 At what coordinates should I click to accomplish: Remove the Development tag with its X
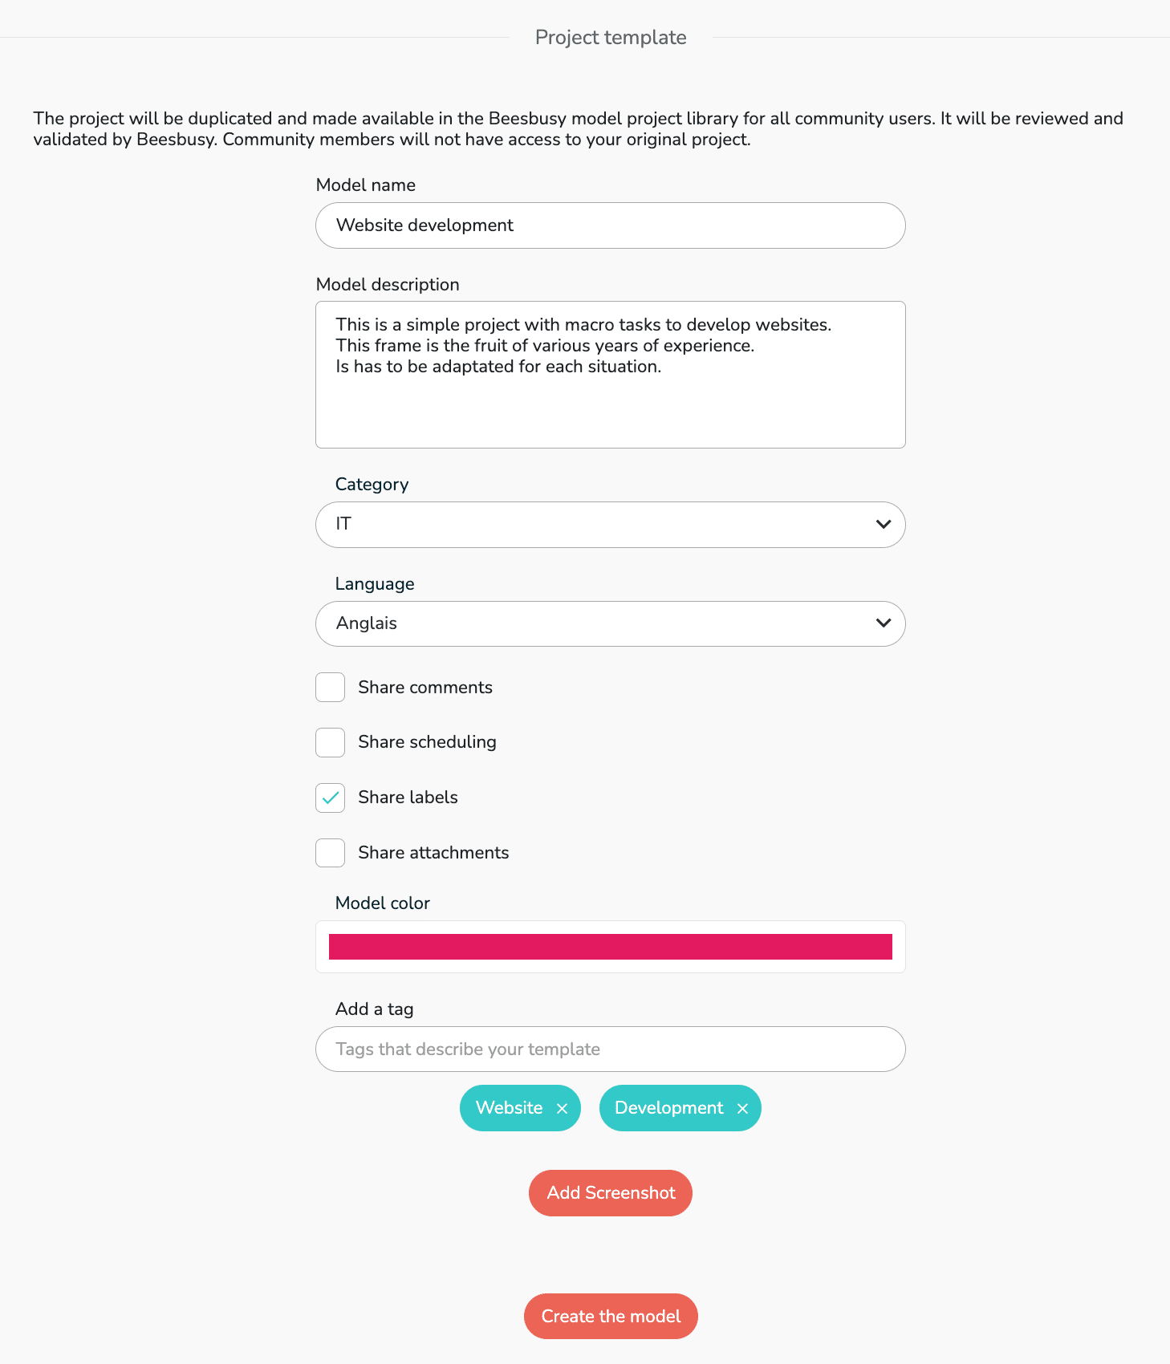(743, 1108)
